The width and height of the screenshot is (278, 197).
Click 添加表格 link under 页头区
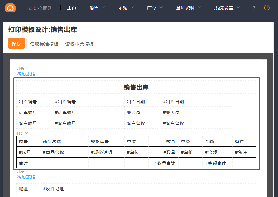(x=26, y=74)
